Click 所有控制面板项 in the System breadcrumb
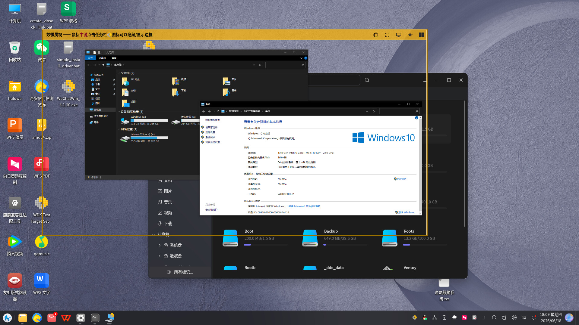The width and height of the screenshot is (579, 325). click(252, 111)
